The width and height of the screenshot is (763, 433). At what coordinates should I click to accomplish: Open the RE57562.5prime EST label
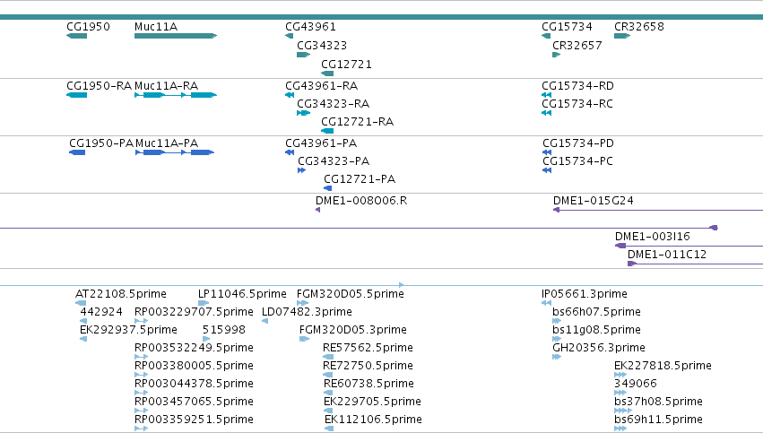(368, 348)
